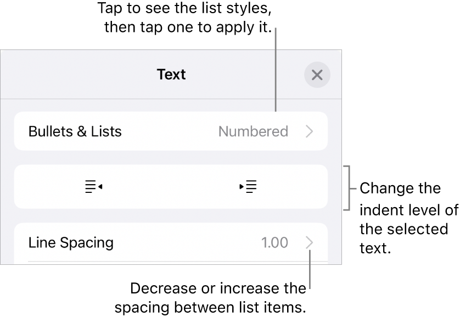Click the callout line above Numbered
This screenshot has height=322, width=471.
click(x=276, y=71)
